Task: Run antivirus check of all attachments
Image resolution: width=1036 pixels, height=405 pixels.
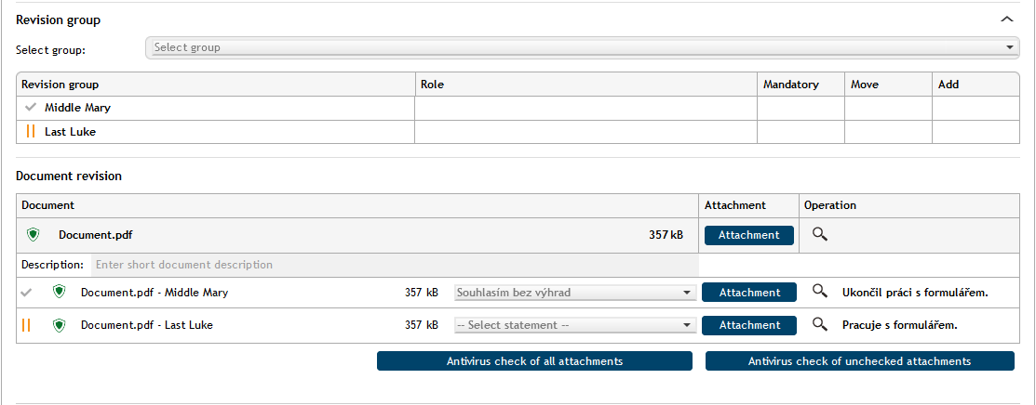Action: point(534,361)
